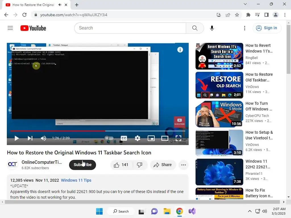The height and width of the screenshot is (218, 291).
Task: Open the Restore Old Search thumbnail
Action: pos(219,85)
